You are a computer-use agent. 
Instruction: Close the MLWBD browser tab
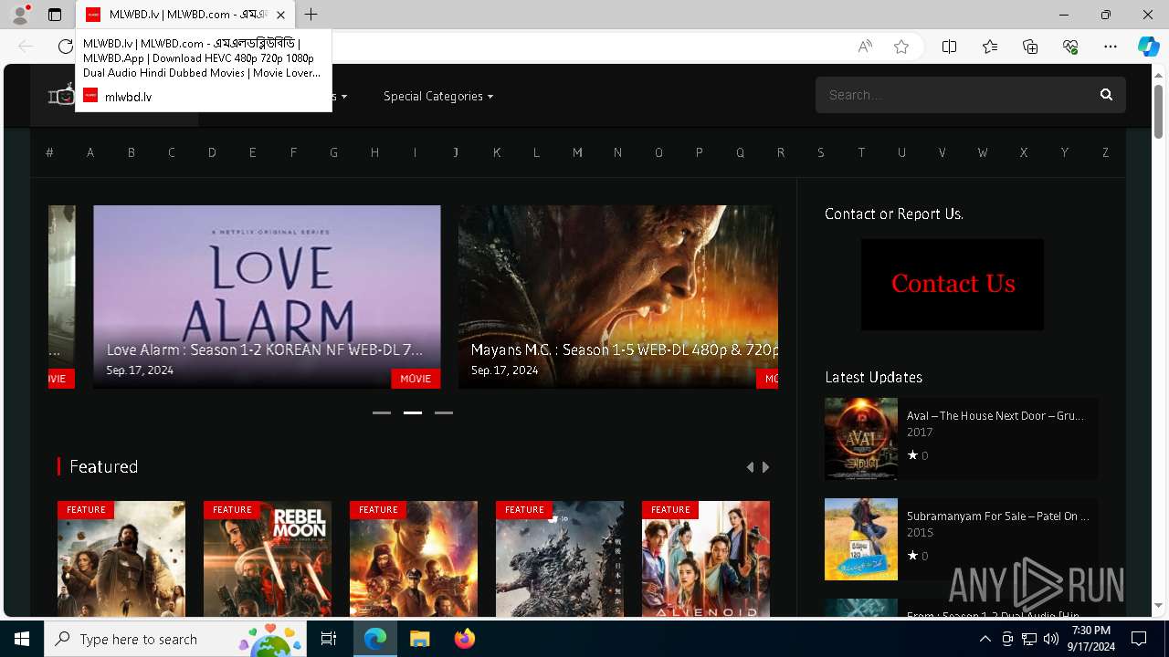[280, 15]
